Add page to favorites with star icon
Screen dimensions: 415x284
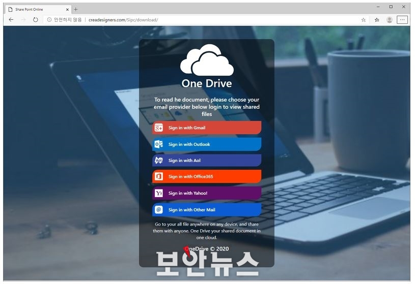click(x=364, y=20)
